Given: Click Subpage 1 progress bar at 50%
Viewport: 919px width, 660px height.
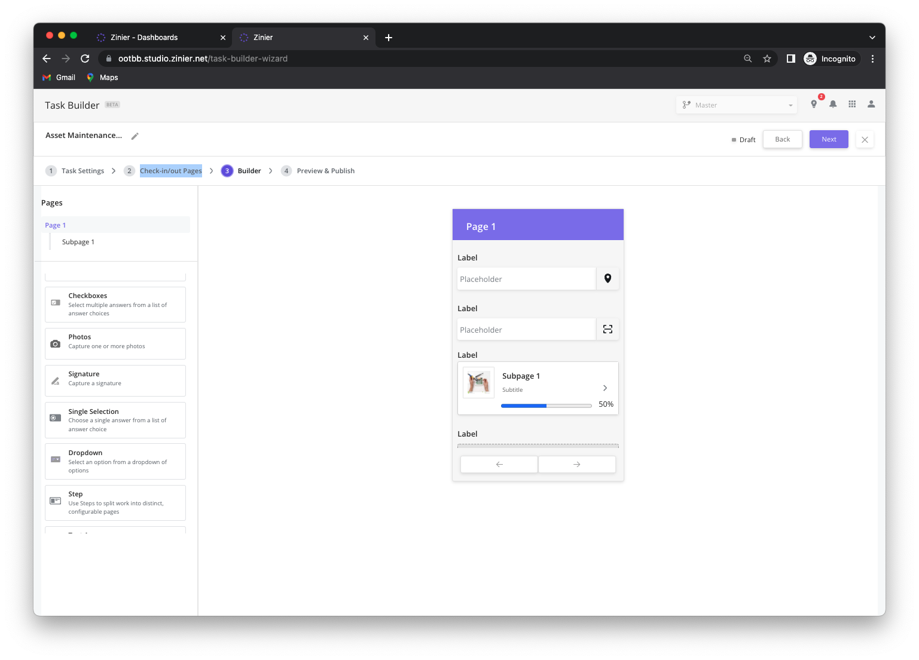Looking at the screenshot, I should 546,406.
